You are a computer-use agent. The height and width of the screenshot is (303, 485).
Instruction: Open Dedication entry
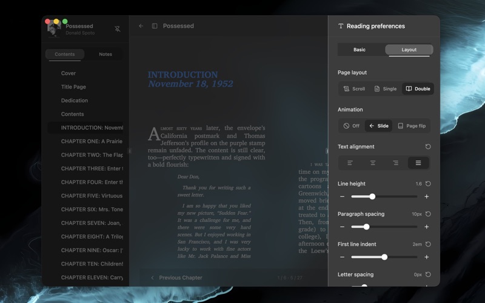coord(85,101)
